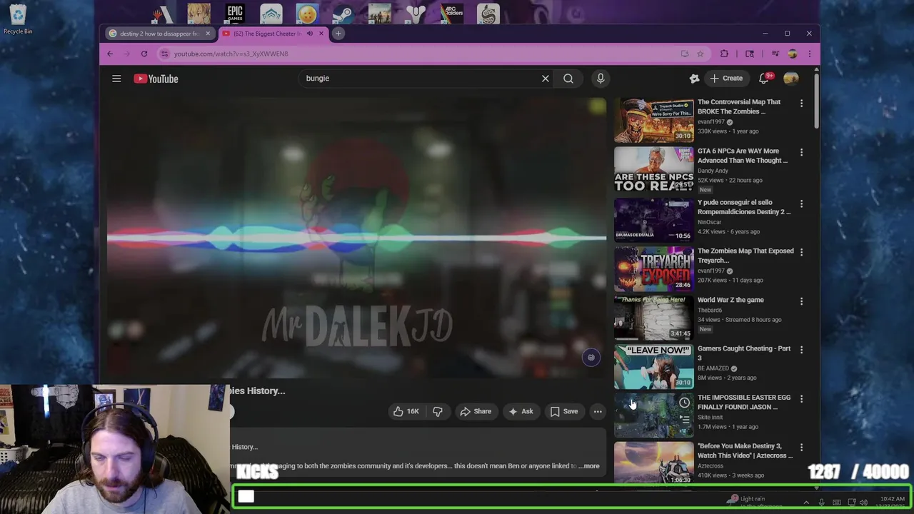This screenshot has height=514, width=914.
Task: Open the YouTube hamburger guide menu
Action: coord(116,79)
